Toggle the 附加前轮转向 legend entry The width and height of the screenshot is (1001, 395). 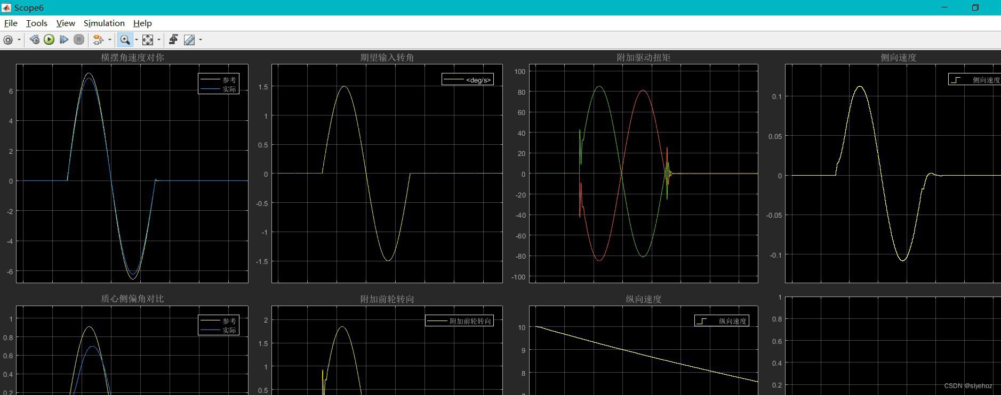[459, 321]
